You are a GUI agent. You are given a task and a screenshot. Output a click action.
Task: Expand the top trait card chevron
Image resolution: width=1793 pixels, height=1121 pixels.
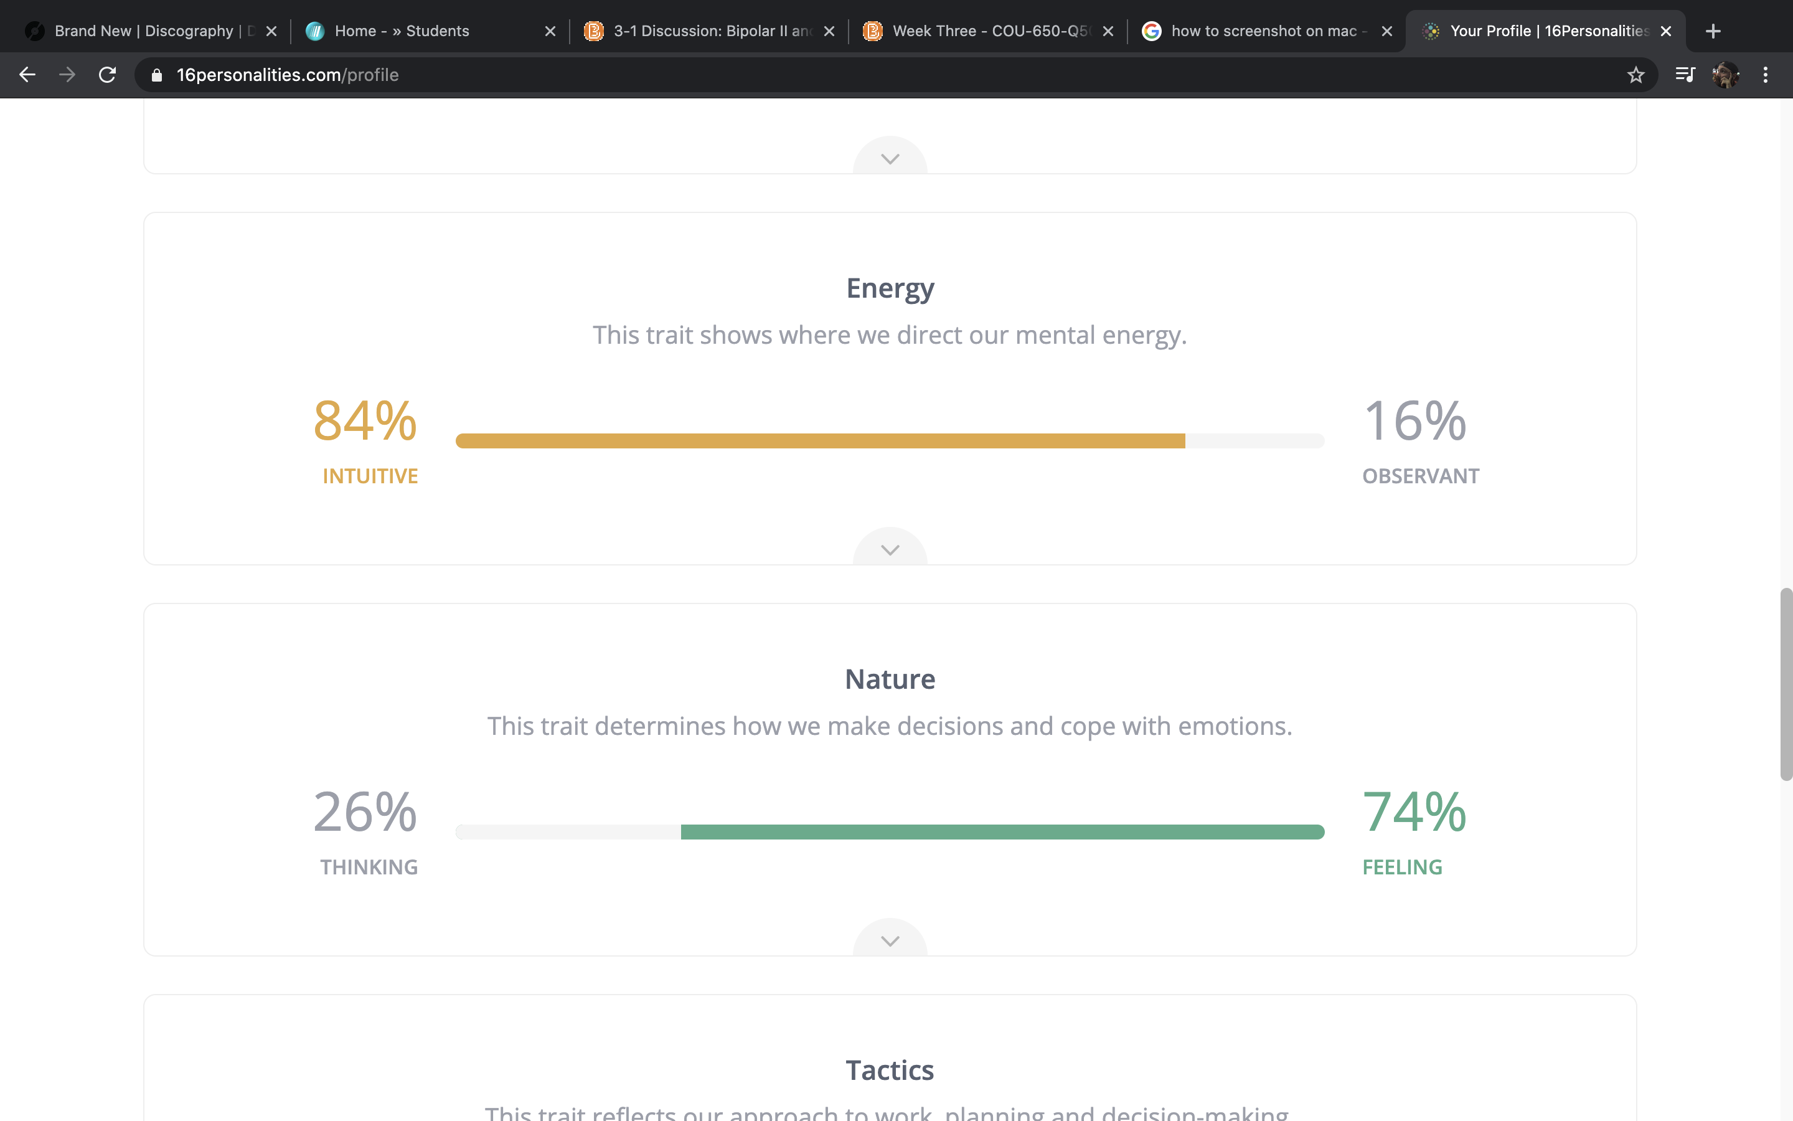pos(890,158)
